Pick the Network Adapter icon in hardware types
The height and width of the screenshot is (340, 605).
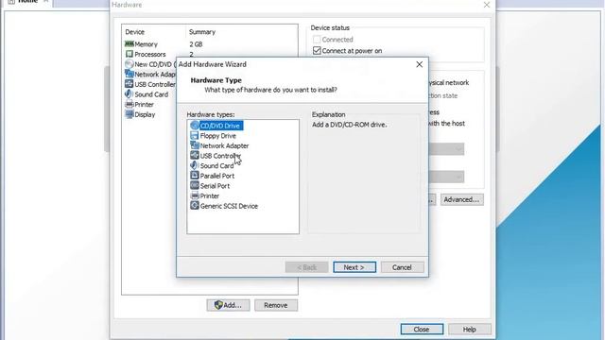[195, 145]
